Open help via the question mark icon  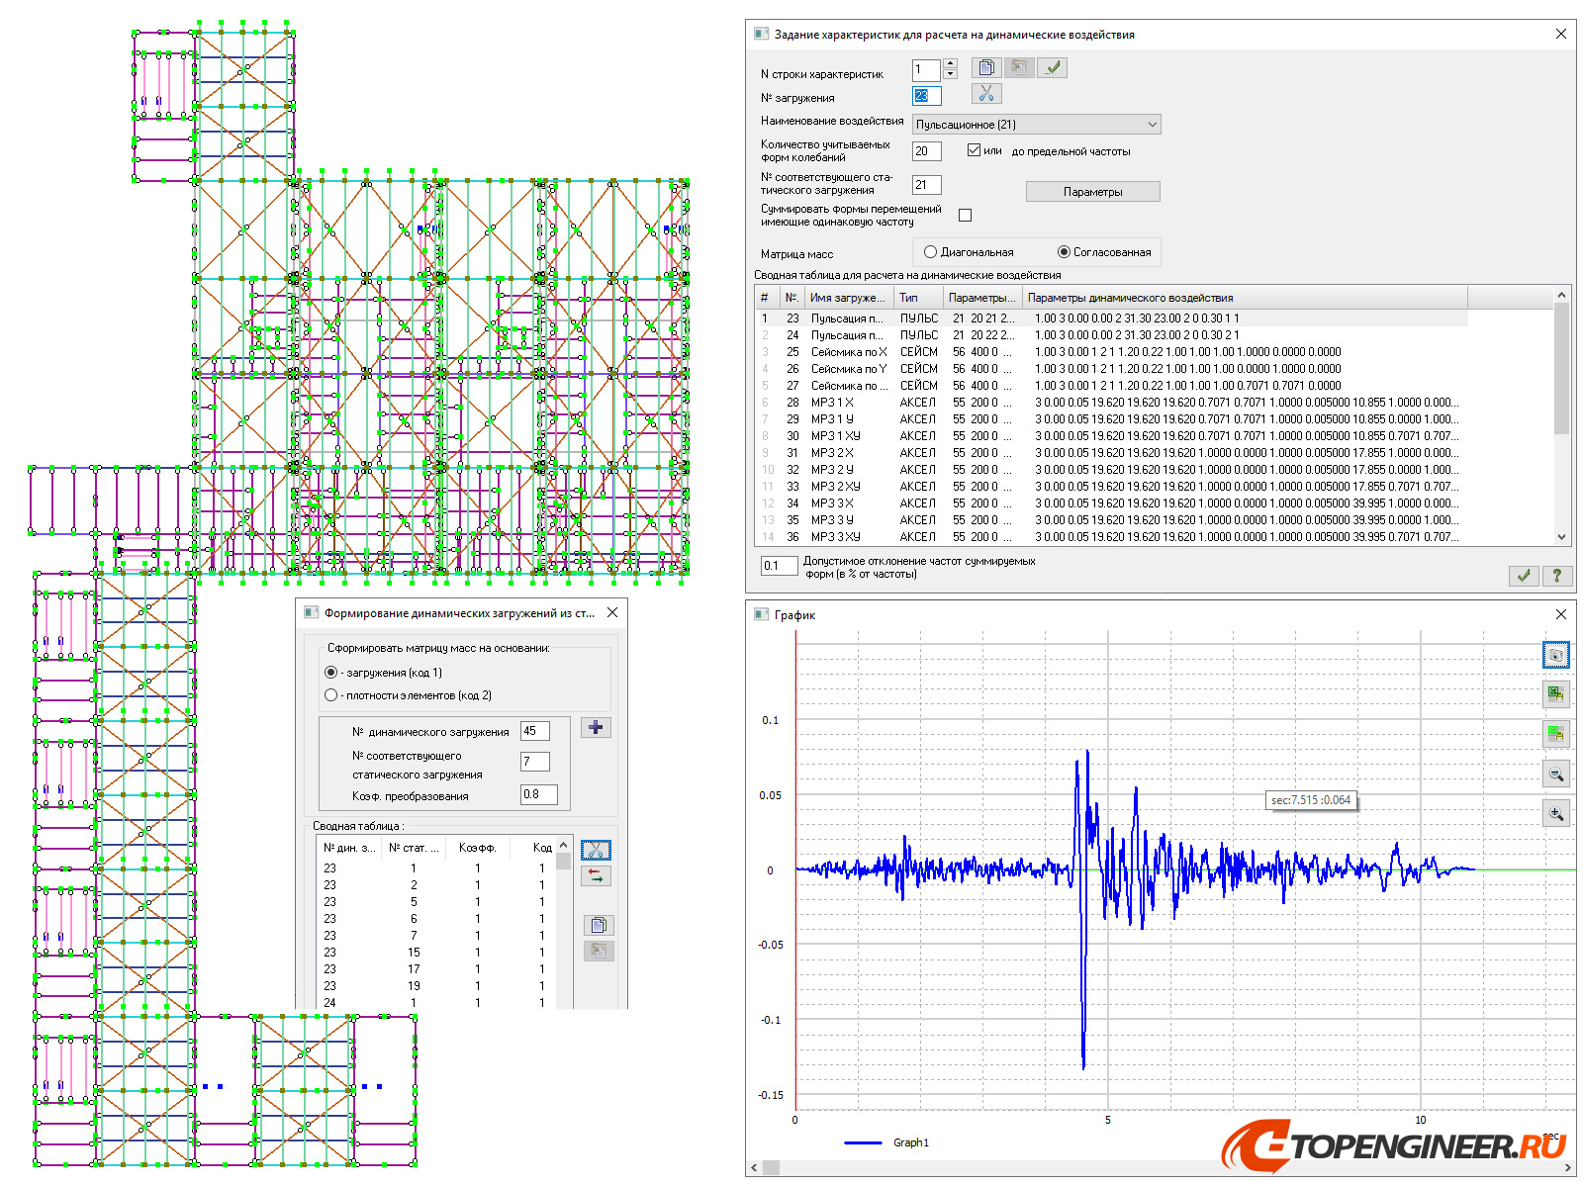pos(1557,575)
